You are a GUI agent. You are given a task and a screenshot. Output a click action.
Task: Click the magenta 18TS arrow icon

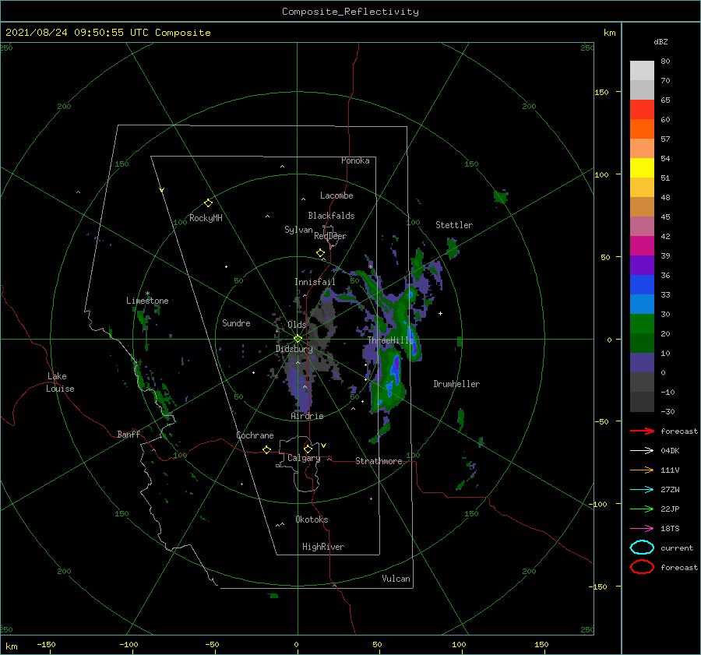[x=642, y=529]
